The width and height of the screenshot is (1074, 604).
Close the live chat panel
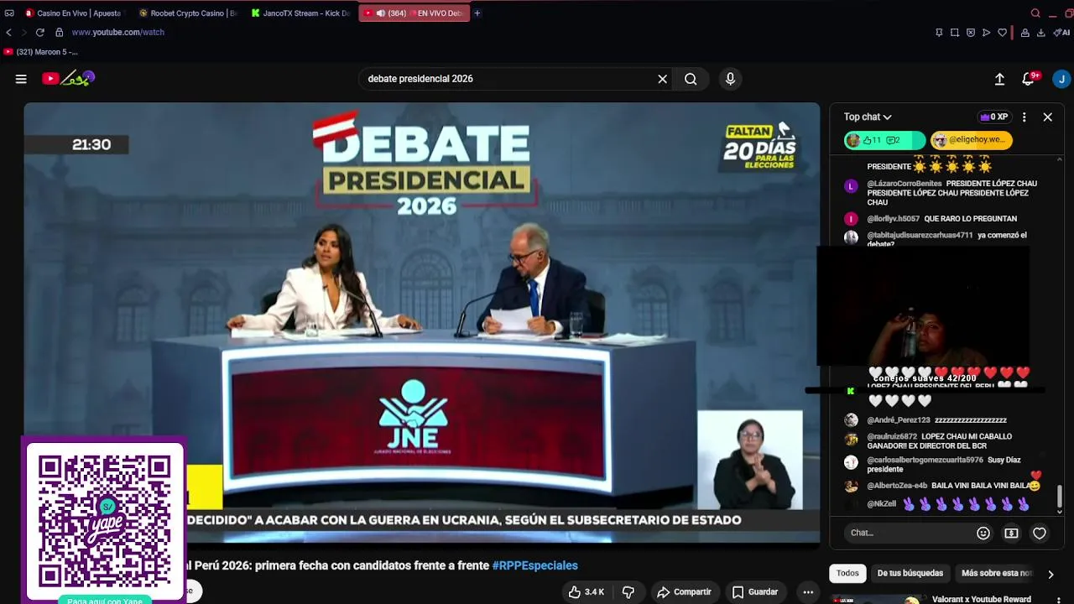pyautogui.click(x=1047, y=117)
